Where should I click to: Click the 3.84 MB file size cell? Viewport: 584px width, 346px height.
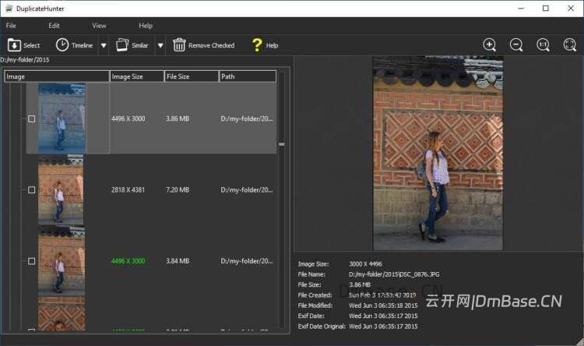pos(178,261)
